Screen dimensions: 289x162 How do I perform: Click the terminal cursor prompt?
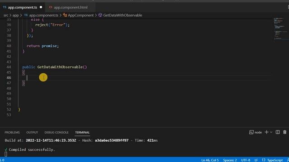[6, 154]
